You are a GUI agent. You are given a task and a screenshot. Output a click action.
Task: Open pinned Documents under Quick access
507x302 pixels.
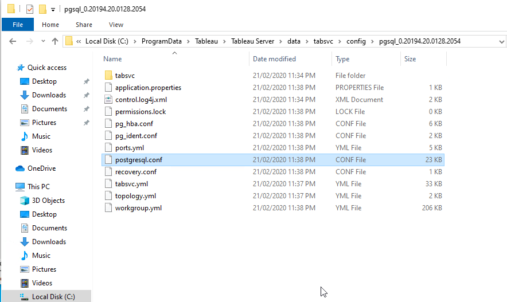click(49, 109)
